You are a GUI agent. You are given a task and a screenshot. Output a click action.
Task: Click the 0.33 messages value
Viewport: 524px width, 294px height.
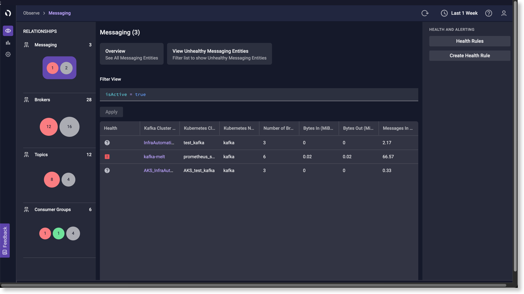(387, 170)
